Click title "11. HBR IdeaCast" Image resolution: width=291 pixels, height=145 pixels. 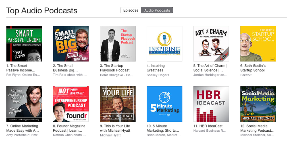[208, 126]
